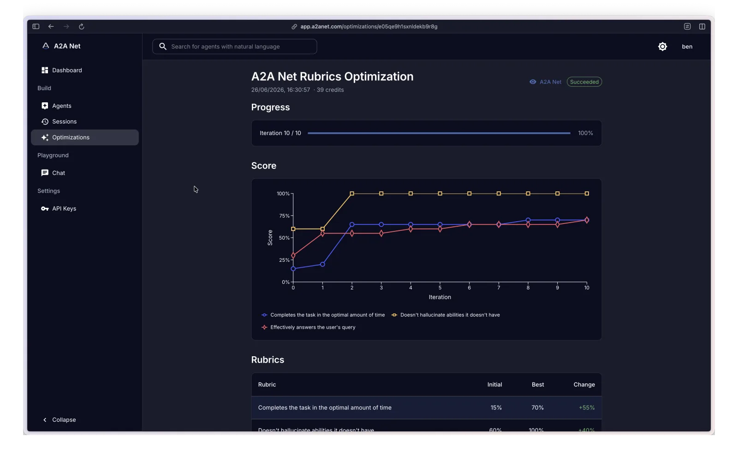Toggle 'Effectively answers the user's query' legend
Image resolution: width=738 pixels, height=466 pixels.
pos(308,328)
